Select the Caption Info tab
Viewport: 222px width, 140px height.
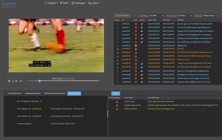pos(74,93)
